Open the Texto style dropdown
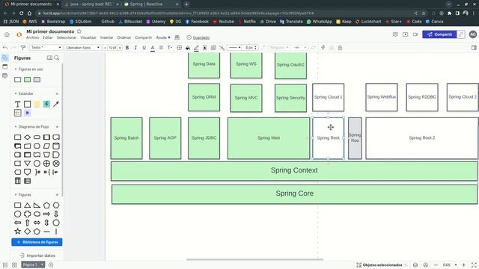The image size is (479, 269). tap(46, 48)
